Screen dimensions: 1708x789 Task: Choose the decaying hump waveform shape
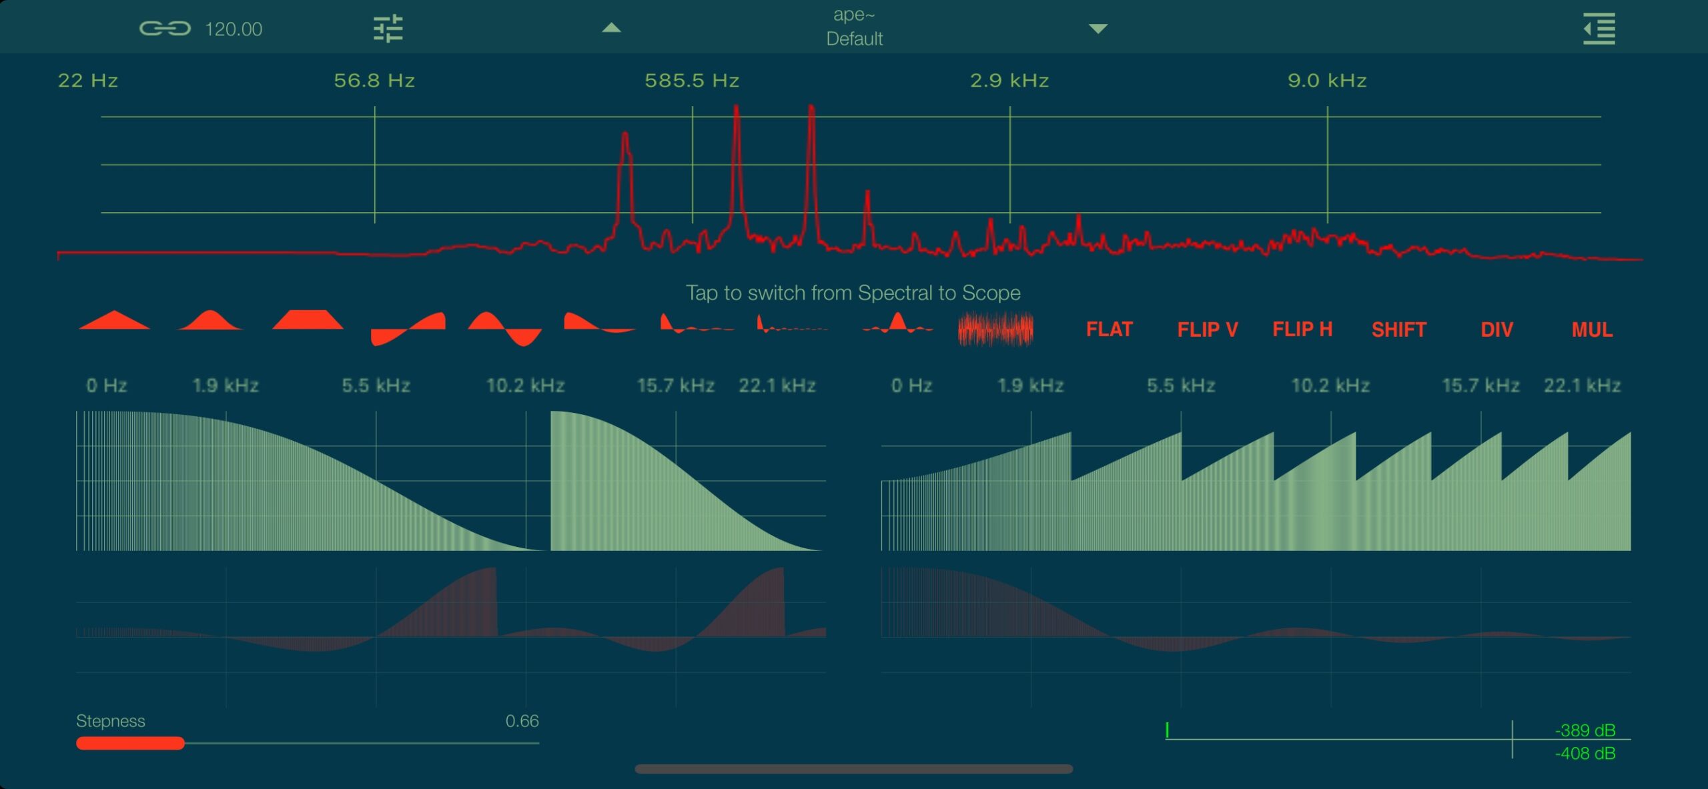[x=600, y=323]
